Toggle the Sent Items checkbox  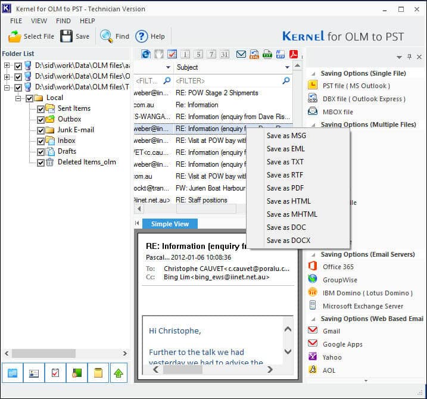point(40,109)
